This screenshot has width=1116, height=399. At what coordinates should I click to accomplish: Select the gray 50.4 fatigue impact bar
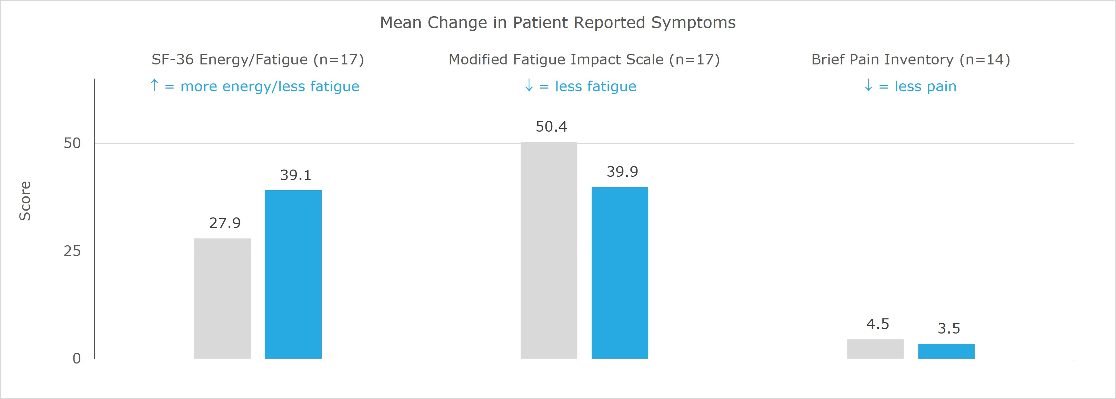(x=549, y=250)
